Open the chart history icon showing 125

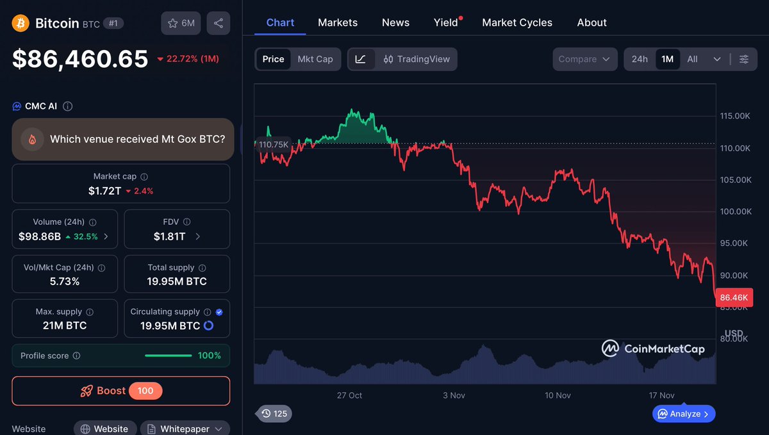[274, 413]
